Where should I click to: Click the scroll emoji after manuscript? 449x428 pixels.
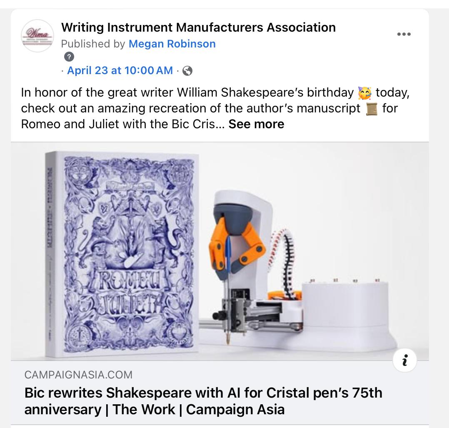(x=372, y=109)
